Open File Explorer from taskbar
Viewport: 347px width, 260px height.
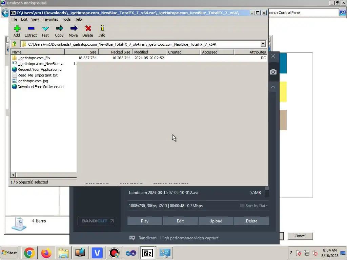coord(63,253)
